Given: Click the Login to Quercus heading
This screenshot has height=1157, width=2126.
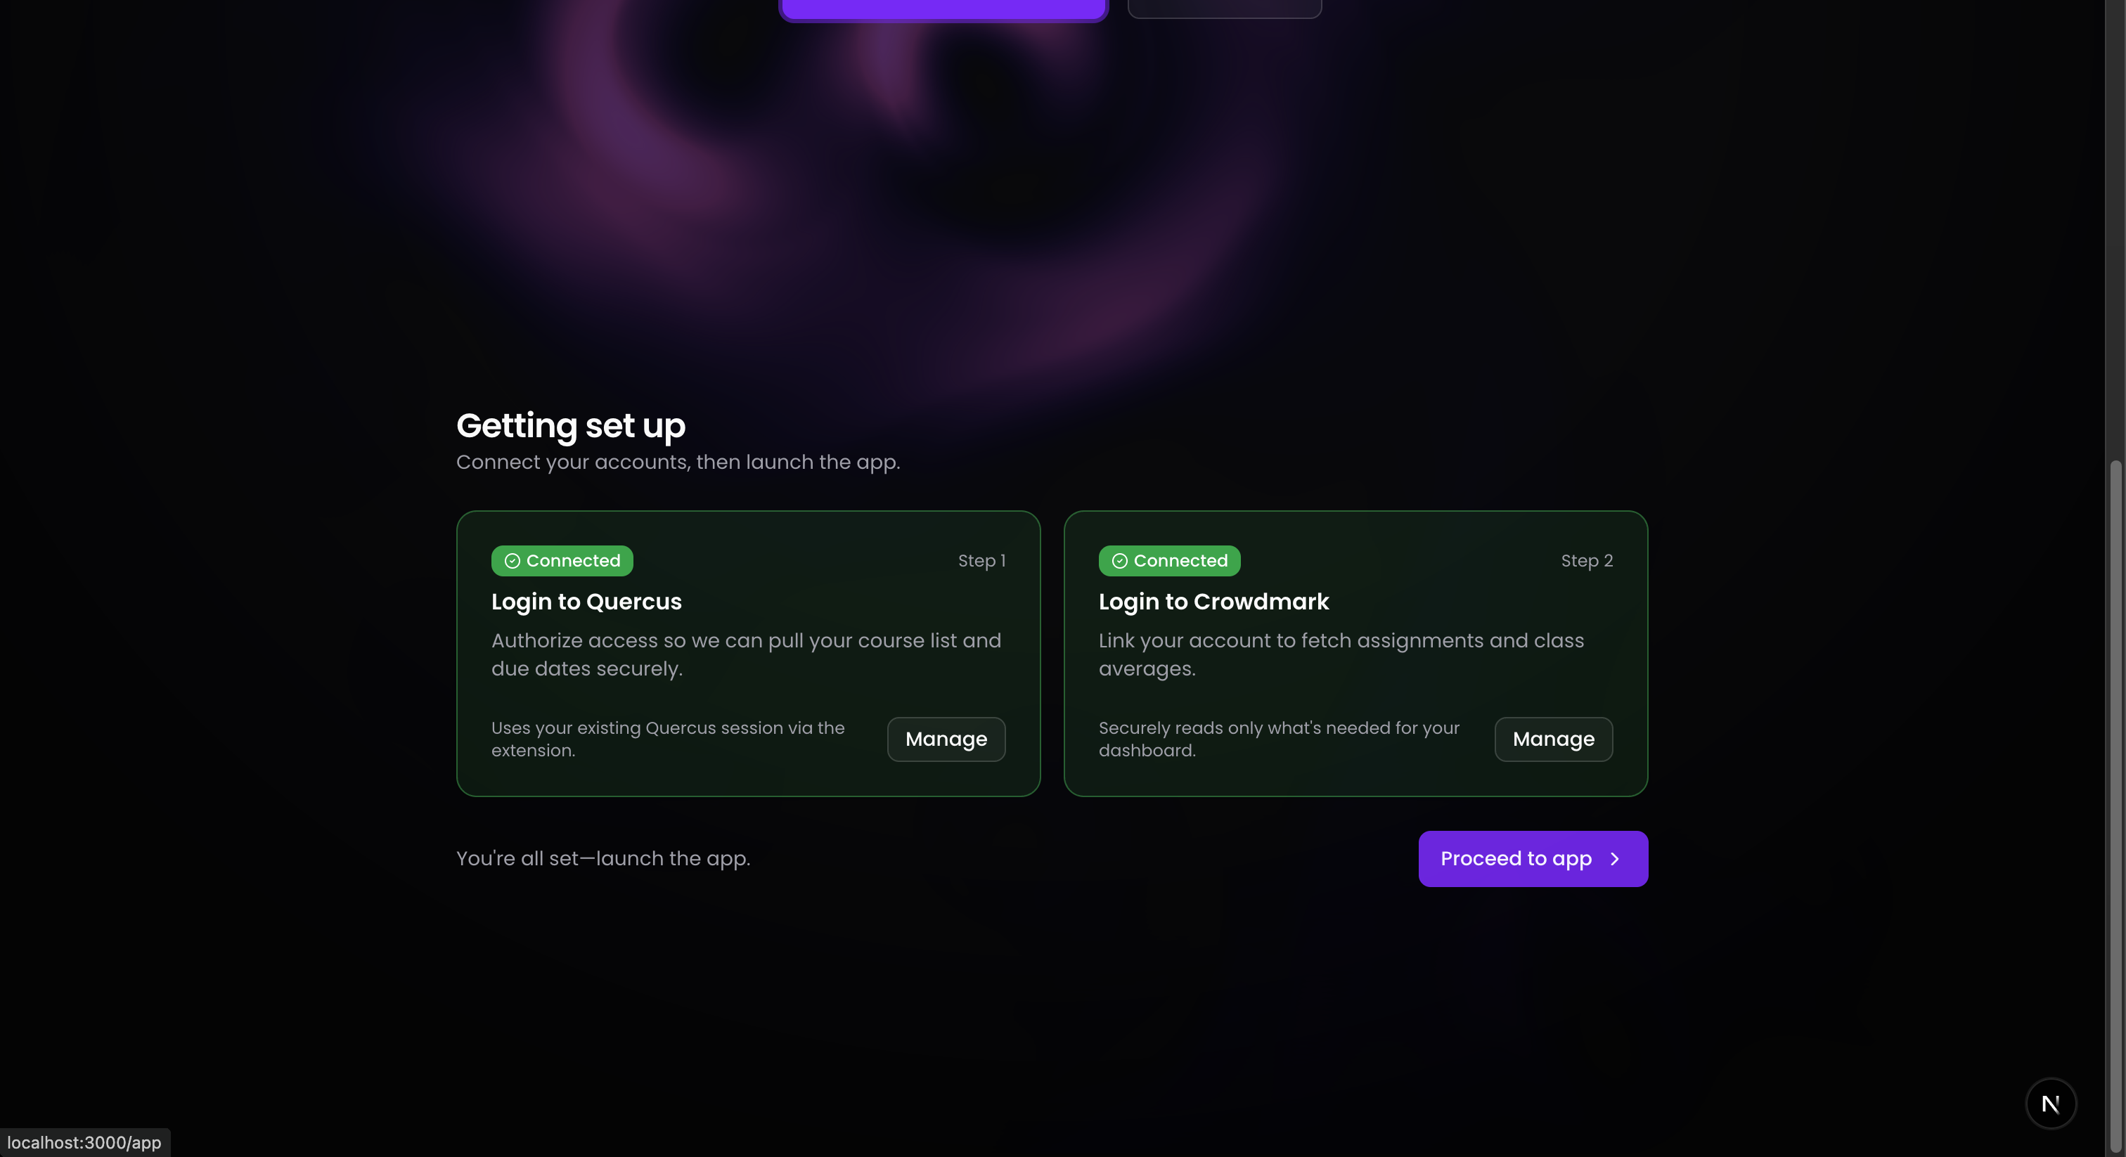Looking at the screenshot, I should click(587, 602).
